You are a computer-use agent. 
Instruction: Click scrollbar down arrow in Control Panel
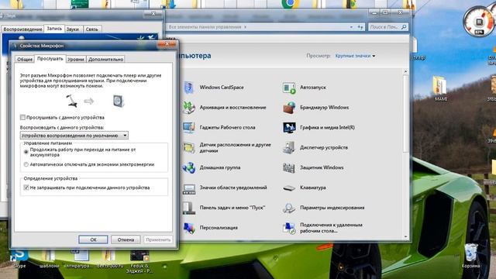coord(405,236)
